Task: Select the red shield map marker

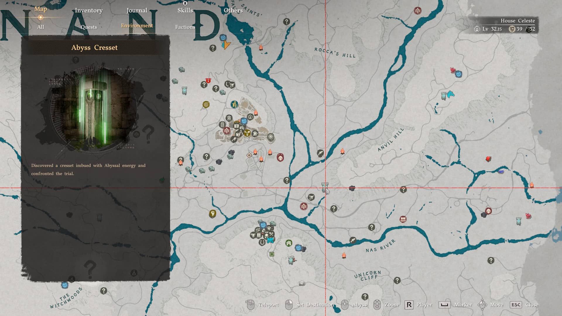Action: 208,80
